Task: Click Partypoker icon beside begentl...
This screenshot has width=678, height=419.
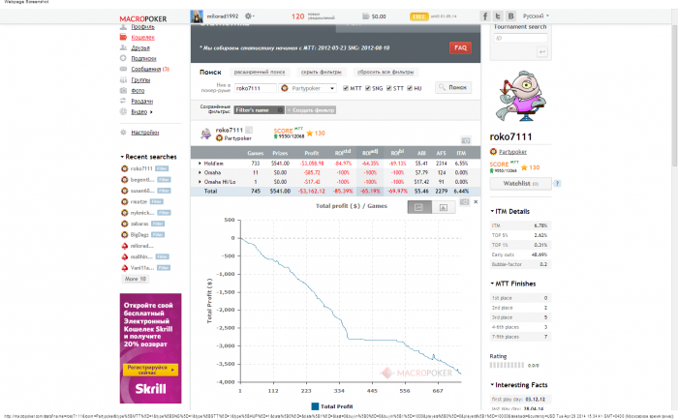Action: coord(125,180)
